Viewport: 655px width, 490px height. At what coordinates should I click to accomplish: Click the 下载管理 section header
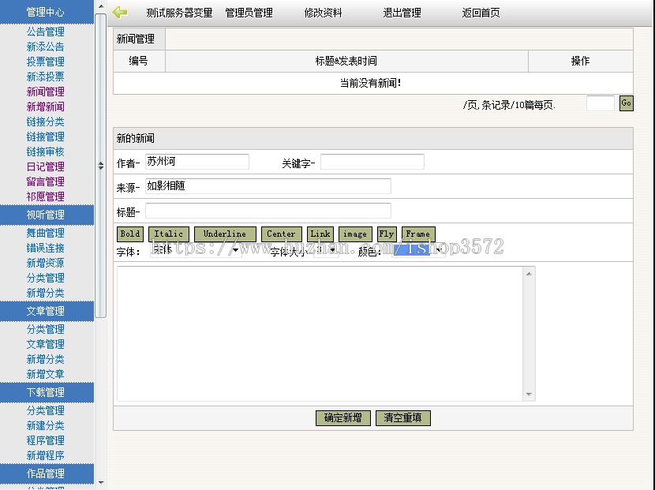coord(47,393)
